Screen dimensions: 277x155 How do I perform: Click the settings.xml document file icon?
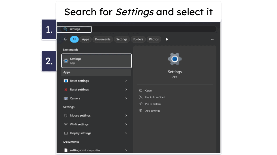66,150
